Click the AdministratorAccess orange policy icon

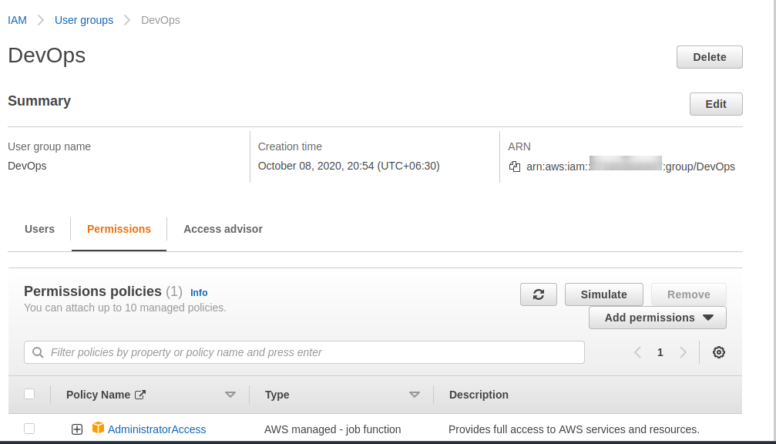coord(98,428)
